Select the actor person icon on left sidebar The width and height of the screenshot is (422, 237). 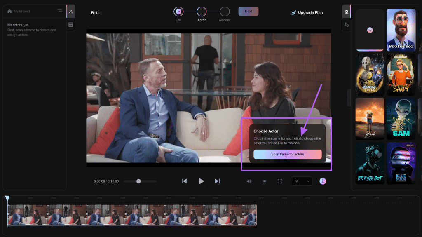click(x=71, y=12)
